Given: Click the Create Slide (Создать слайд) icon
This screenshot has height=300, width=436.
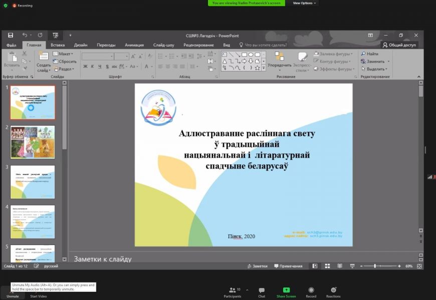Looking at the screenshot, I should [44, 60].
